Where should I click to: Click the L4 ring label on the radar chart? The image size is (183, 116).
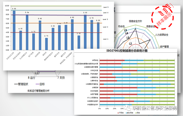coord(127,33)
